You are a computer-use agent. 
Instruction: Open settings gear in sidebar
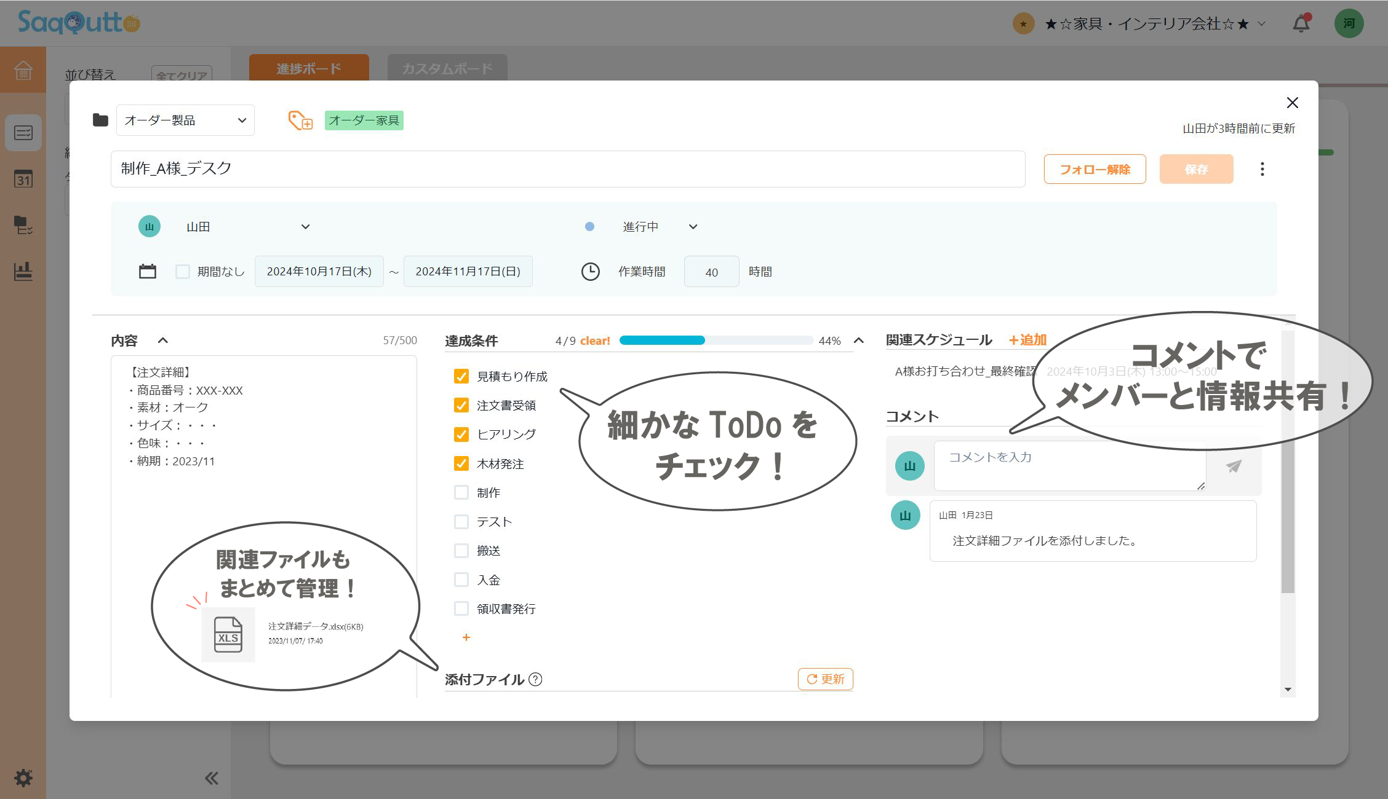coord(23,777)
